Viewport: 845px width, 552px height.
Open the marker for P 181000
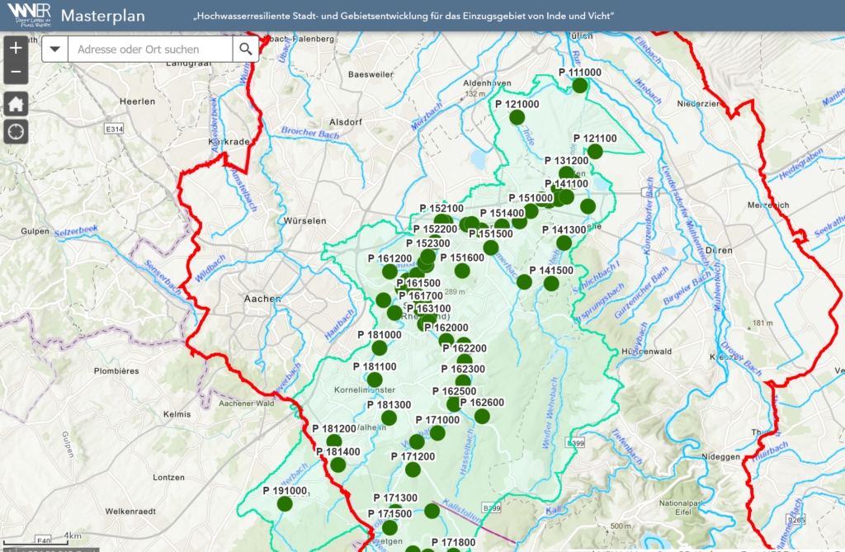pos(380,347)
